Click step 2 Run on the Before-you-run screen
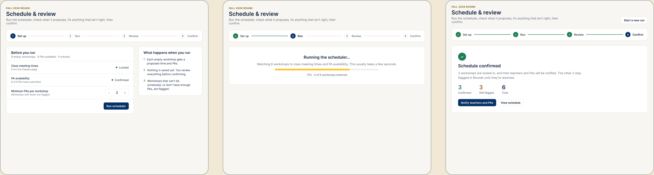The width and height of the screenshot is (654, 175). pyautogui.click(x=74, y=36)
